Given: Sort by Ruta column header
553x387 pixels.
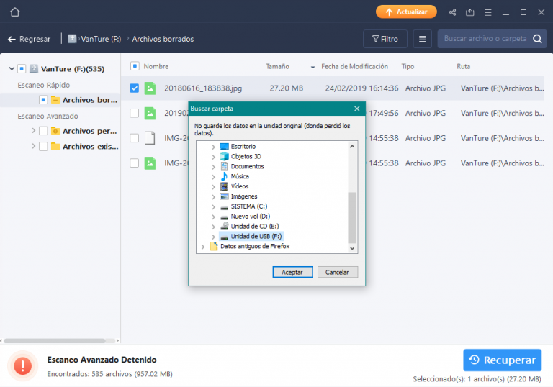Looking at the screenshot, I should 463,66.
